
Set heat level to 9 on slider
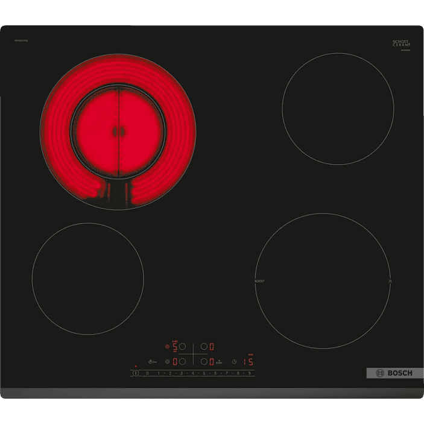248,373
